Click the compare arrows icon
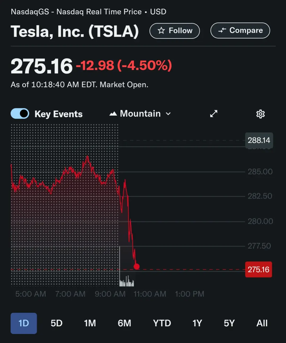Image resolution: width=286 pixels, height=343 pixels. [222, 30]
